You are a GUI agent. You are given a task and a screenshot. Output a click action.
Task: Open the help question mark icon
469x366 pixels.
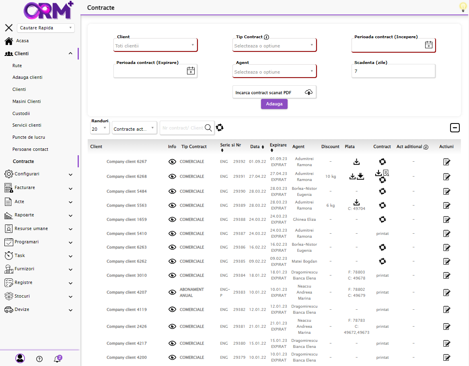click(x=39, y=359)
